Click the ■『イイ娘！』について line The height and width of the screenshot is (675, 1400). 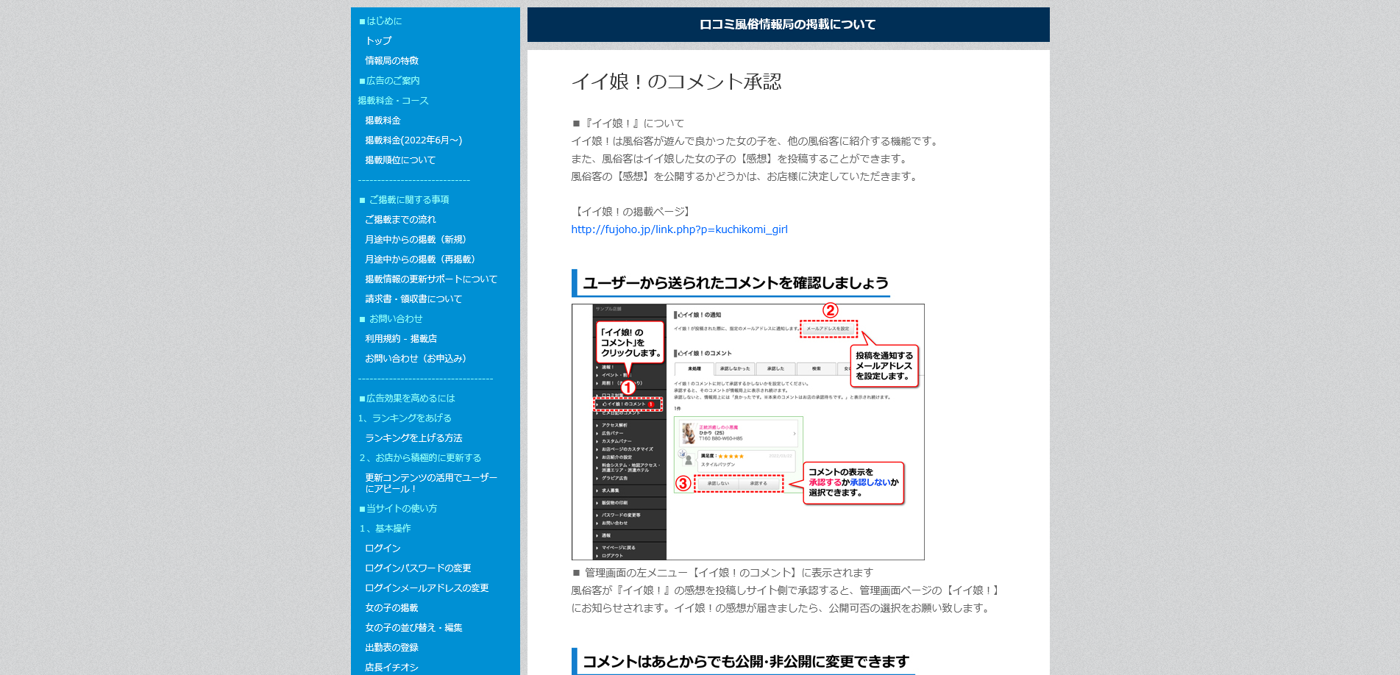click(628, 124)
